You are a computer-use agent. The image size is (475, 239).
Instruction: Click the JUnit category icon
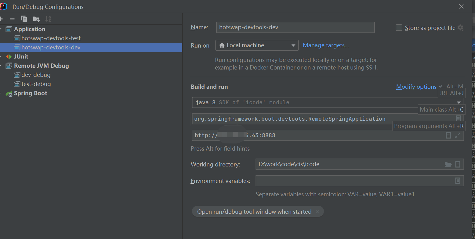point(9,57)
